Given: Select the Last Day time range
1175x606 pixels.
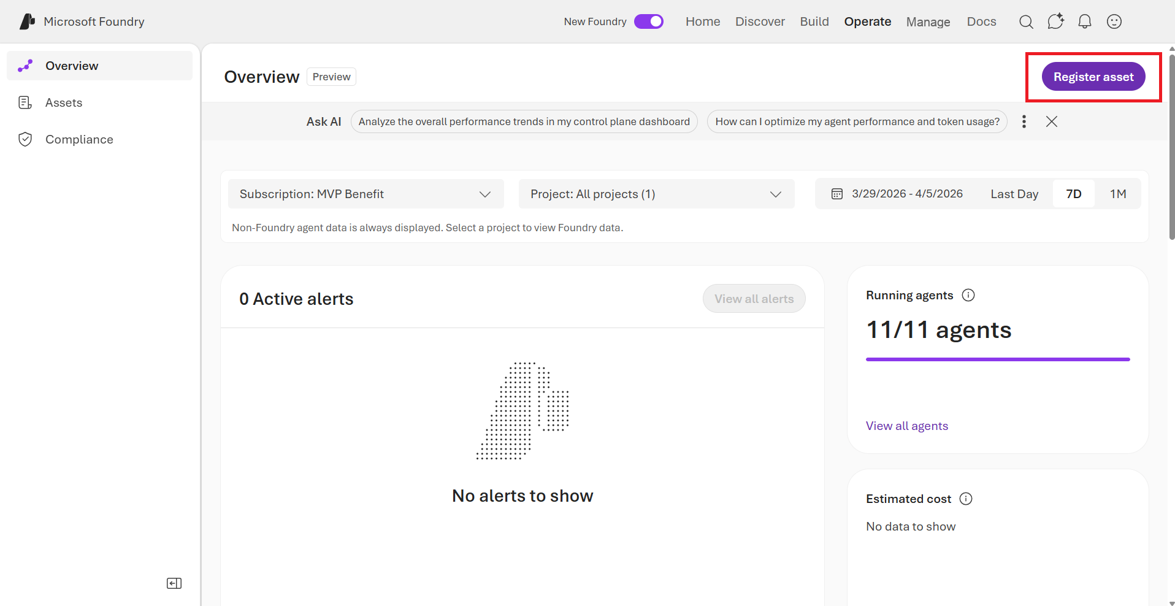Looking at the screenshot, I should (1014, 194).
